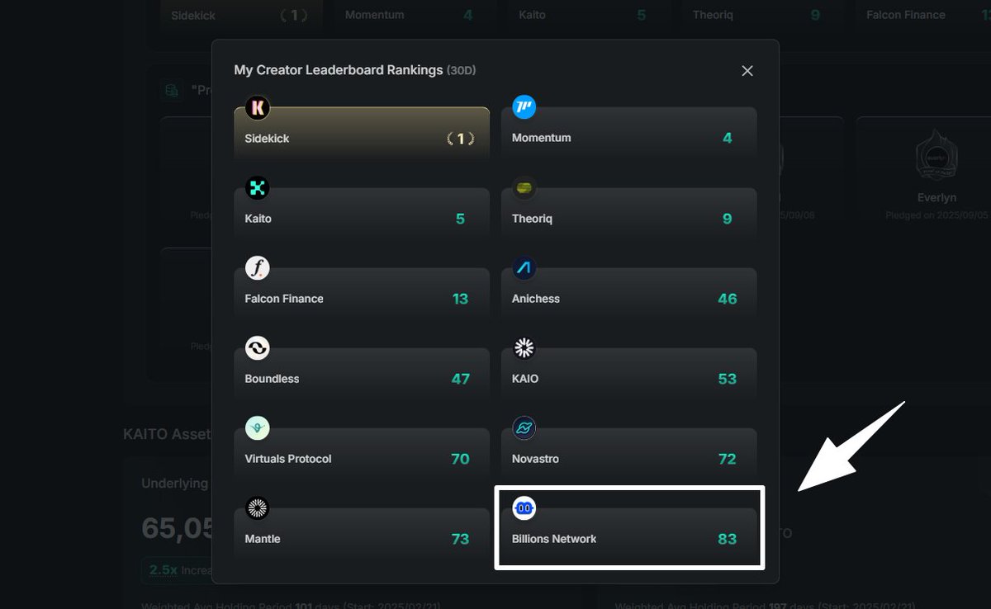
Task: Click the Billions Network logo icon
Action: [524, 507]
